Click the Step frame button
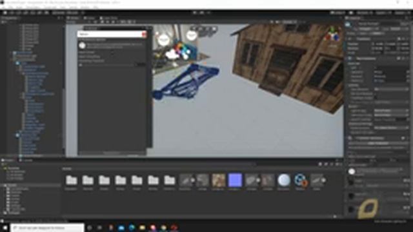 tap(208, 13)
